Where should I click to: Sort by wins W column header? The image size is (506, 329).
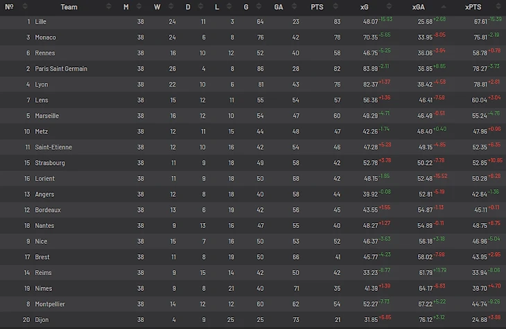click(x=157, y=7)
